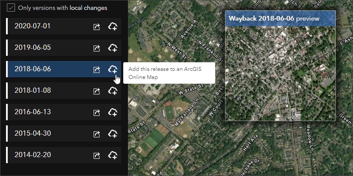Add the 2018-01-08 release with its cloud icon
353x176 pixels.
pyautogui.click(x=113, y=91)
